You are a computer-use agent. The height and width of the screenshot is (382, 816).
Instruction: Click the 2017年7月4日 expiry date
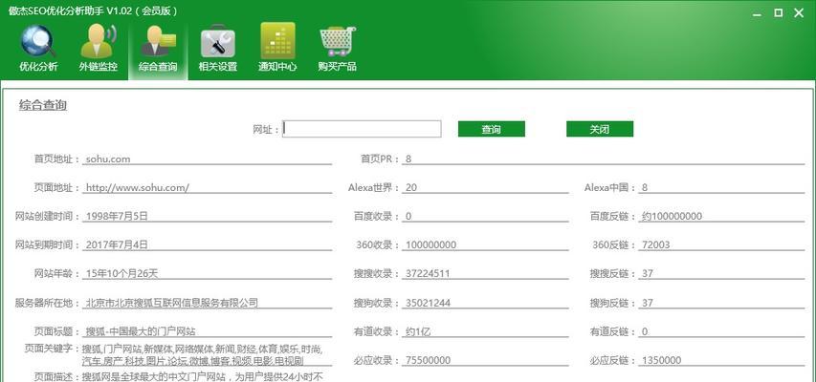pos(117,244)
